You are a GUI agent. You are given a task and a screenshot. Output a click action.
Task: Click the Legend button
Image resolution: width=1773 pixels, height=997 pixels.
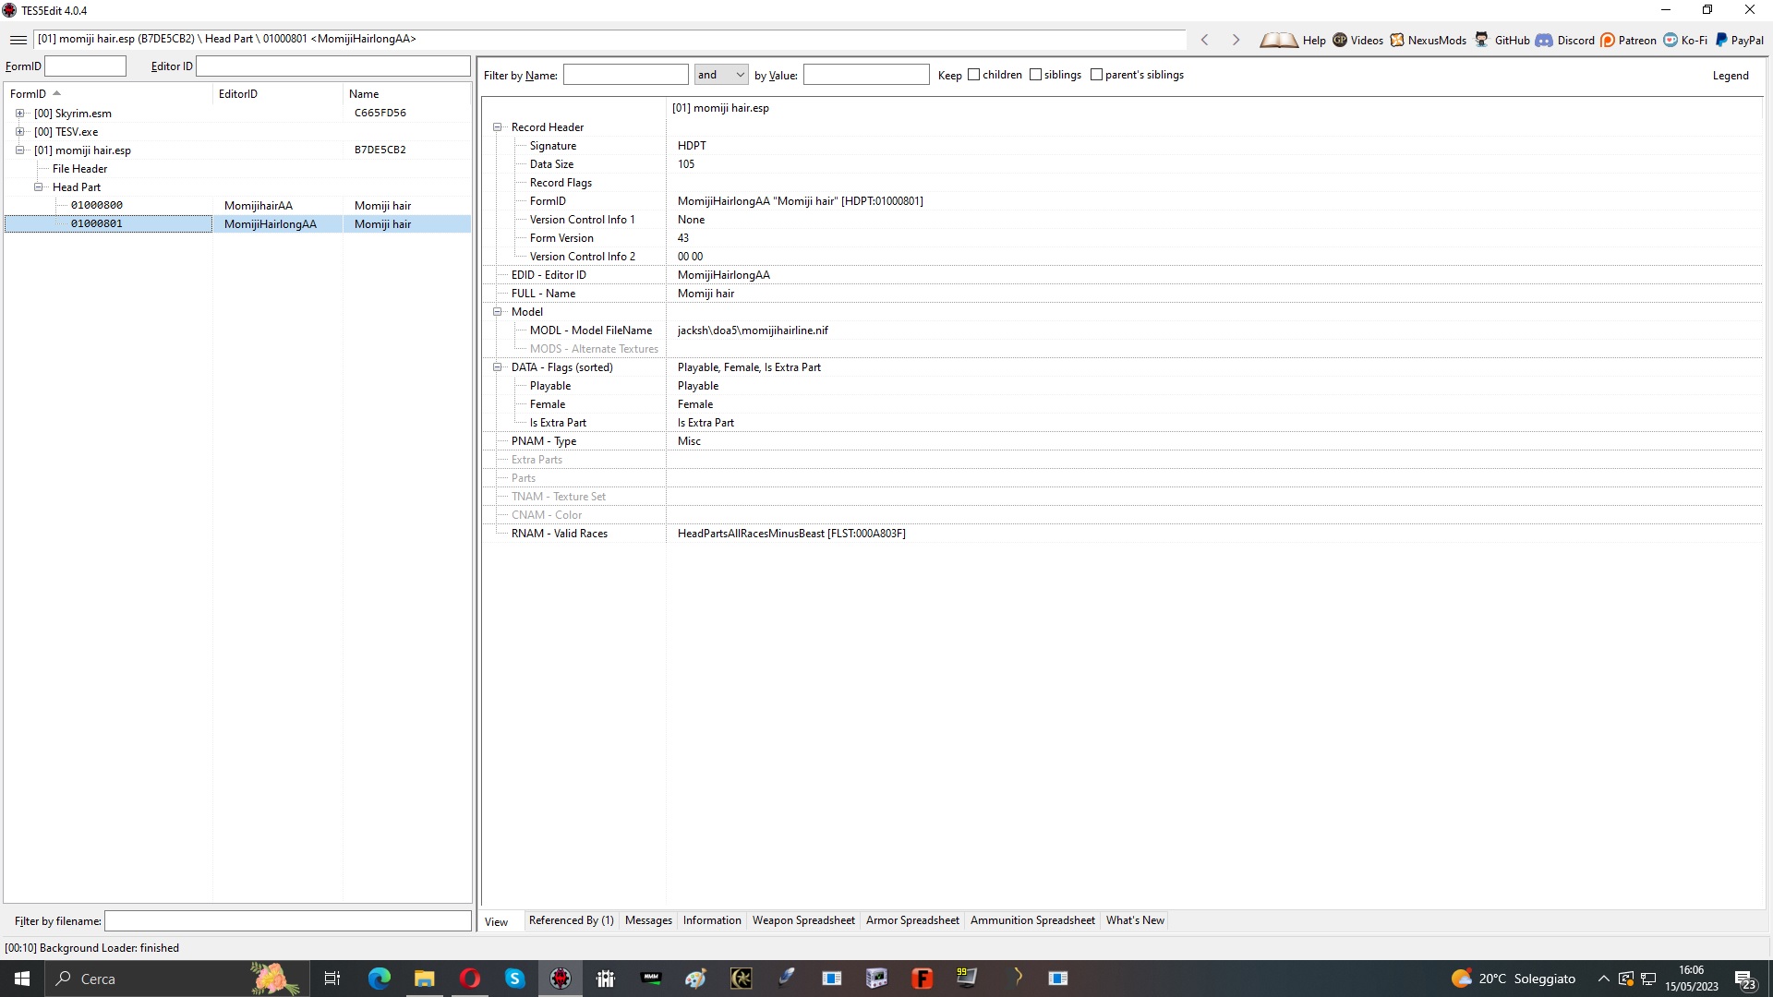[x=1731, y=76]
